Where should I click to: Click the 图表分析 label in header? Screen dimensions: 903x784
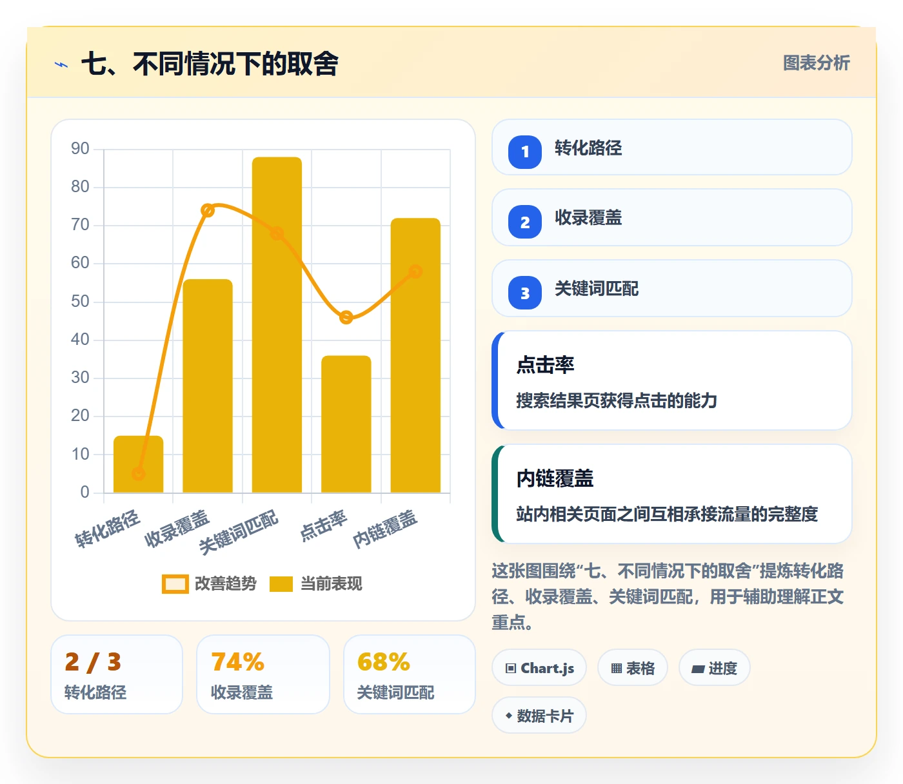(x=816, y=63)
